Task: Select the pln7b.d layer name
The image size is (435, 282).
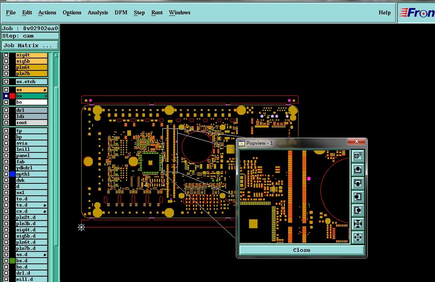Action: pos(31,248)
